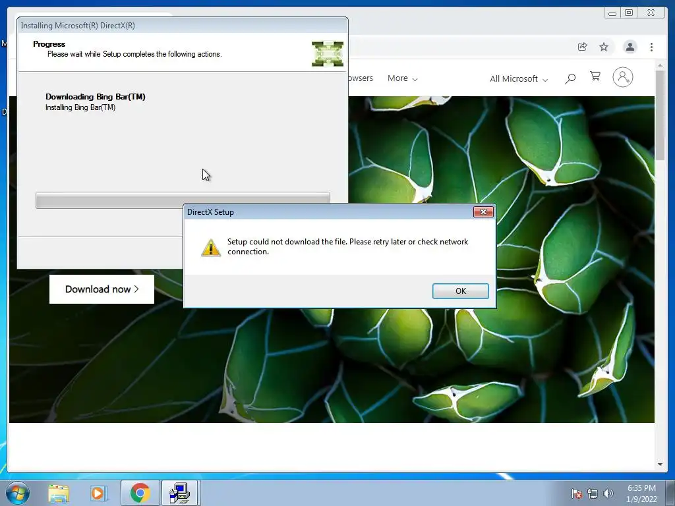Viewport: 675px width, 506px height.
Task: Click the installer download progress bar
Action: (183, 200)
